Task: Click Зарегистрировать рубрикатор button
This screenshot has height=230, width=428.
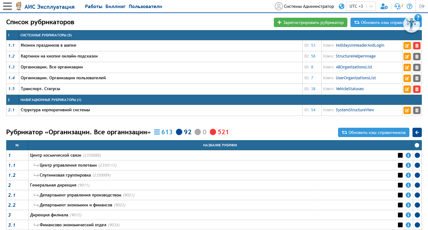Action: click(x=310, y=22)
